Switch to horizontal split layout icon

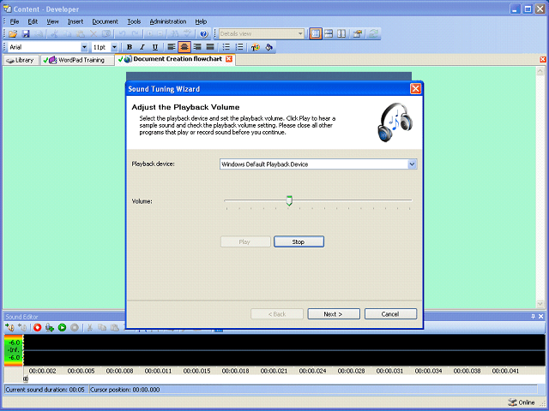(x=329, y=34)
